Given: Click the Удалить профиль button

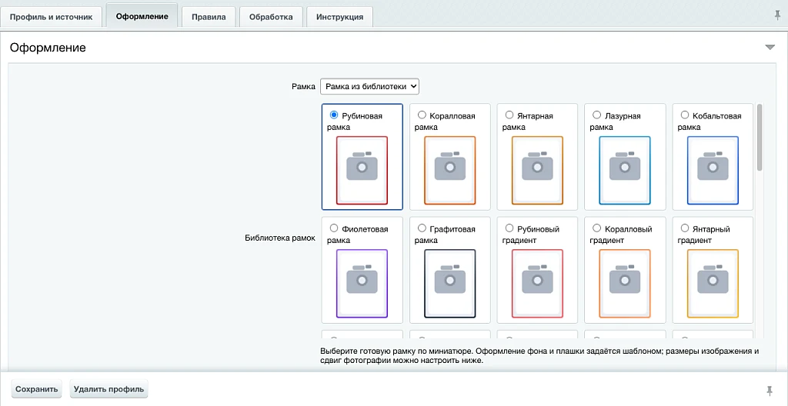Looking at the screenshot, I should tap(109, 389).
